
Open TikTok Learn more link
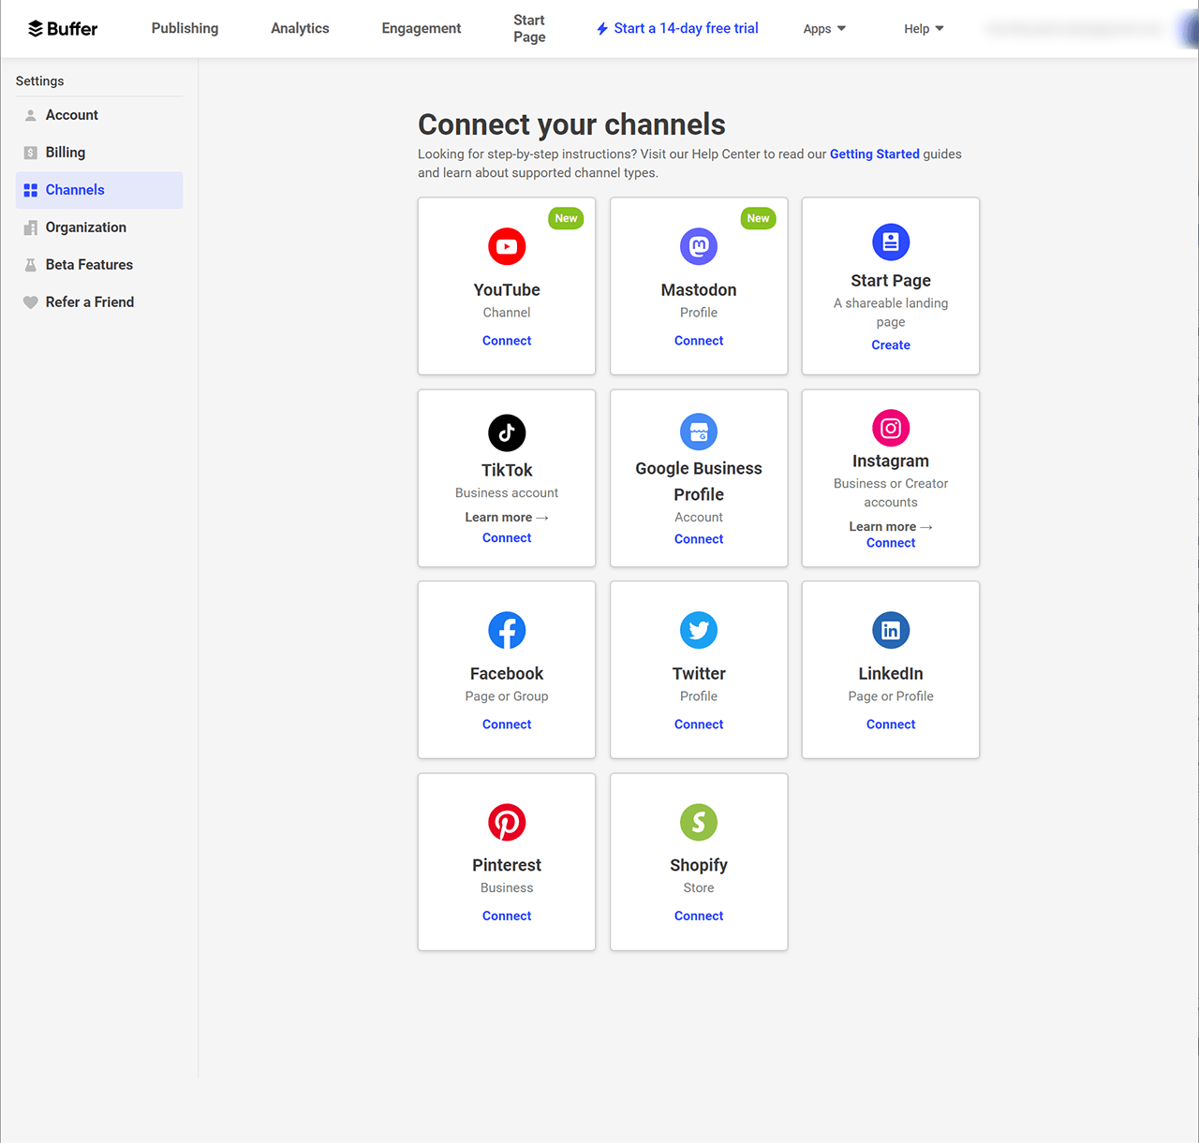[x=507, y=517]
